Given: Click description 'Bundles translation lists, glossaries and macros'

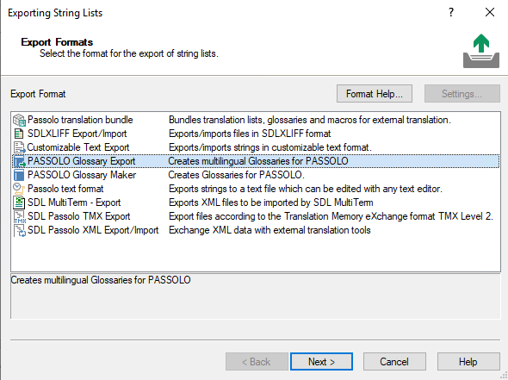Looking at the screenshot, I should [310, 120].
